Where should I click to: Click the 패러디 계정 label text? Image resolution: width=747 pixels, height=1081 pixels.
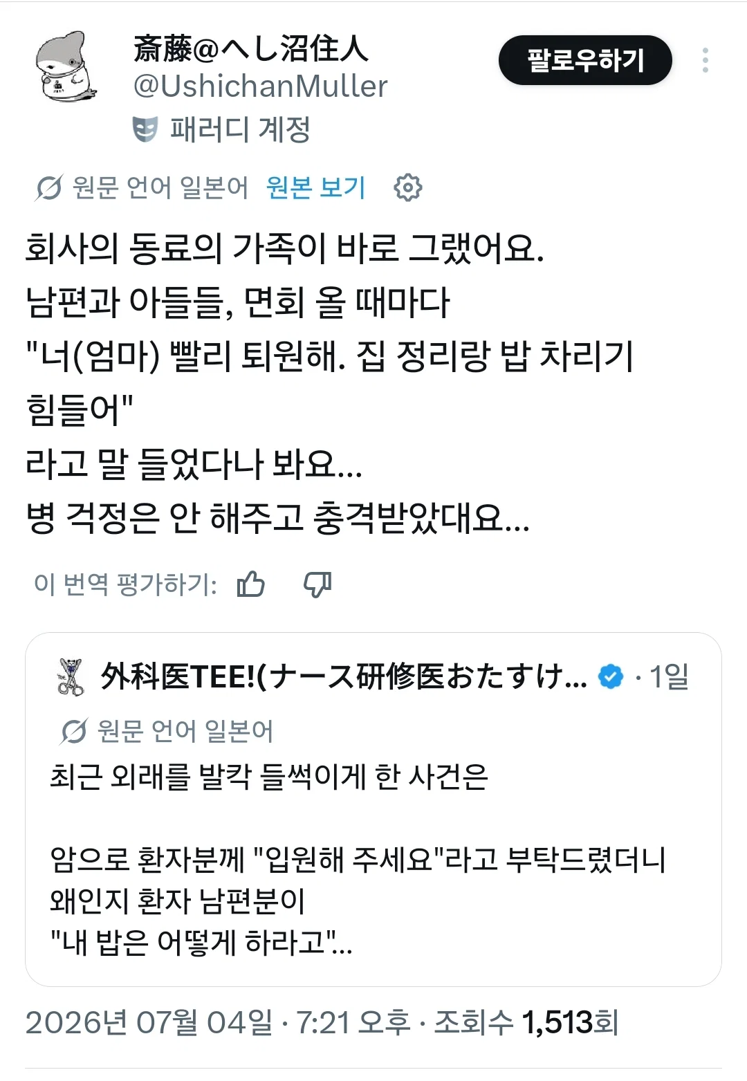[x=240, y=129]
